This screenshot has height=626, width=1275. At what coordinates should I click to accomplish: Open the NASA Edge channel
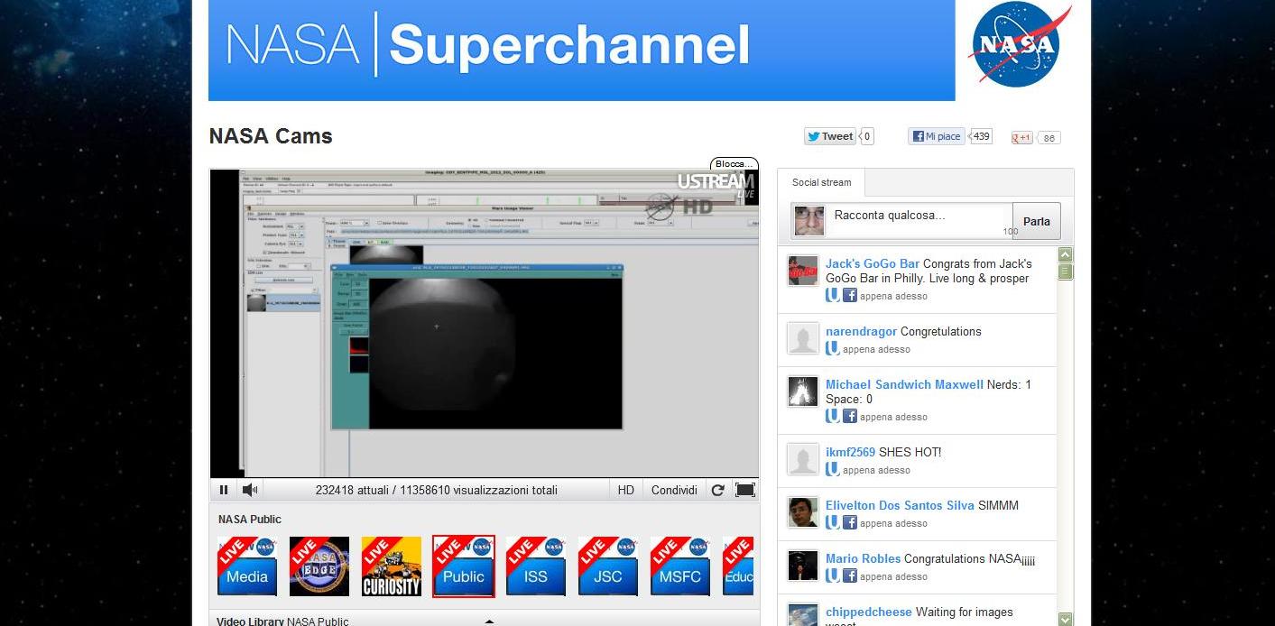[x=319, y=566]
